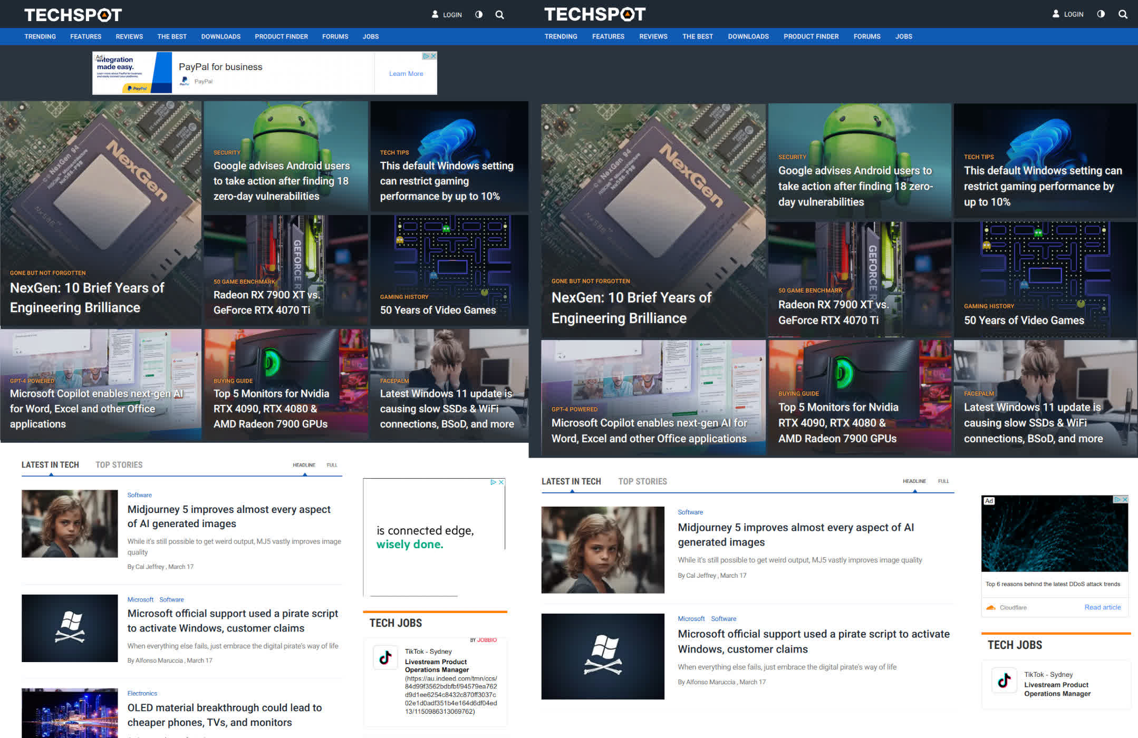Open the NexGen article tile in the right page
Screen dimensions: 1138x738
coord(653,220)
